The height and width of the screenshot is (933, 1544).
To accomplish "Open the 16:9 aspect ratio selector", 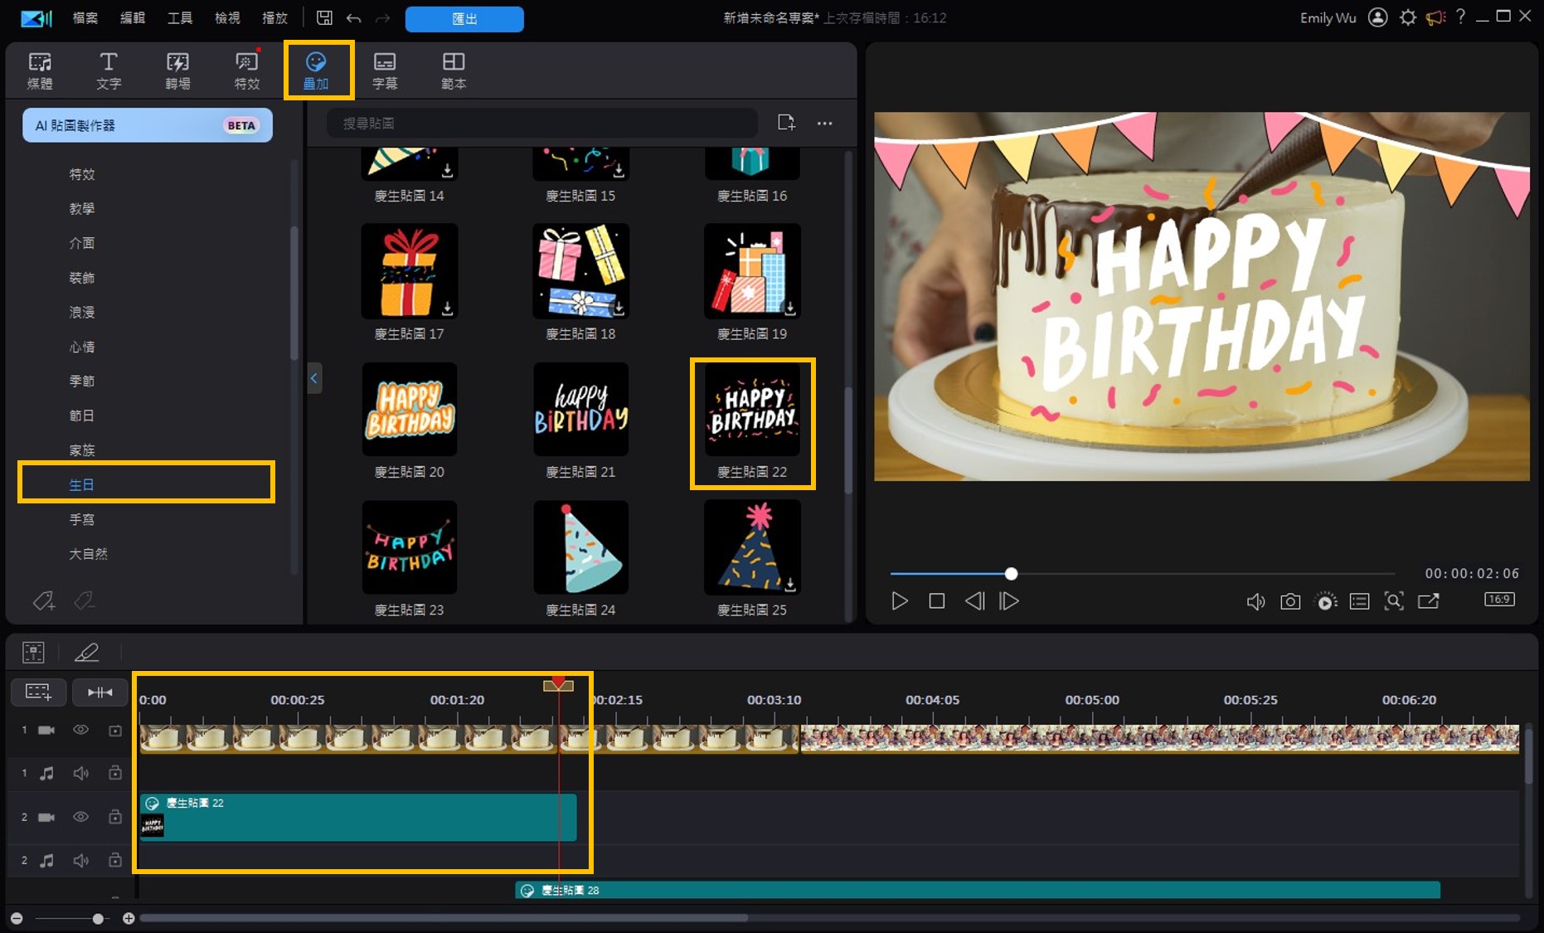I will 1498,600.
